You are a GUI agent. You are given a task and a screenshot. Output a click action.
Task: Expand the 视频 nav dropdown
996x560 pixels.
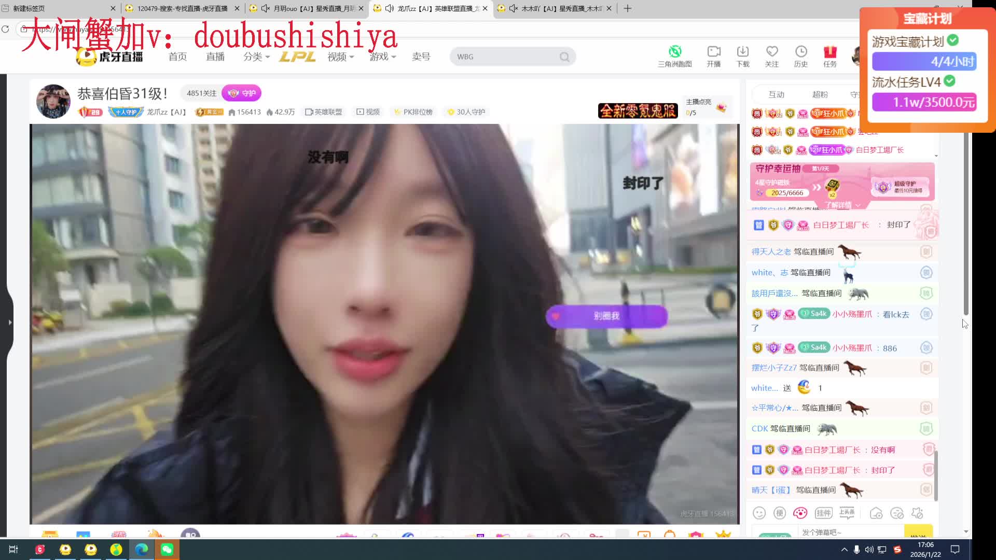pos(341,57)
